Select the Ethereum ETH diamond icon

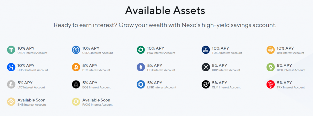(x=141, y=67)
